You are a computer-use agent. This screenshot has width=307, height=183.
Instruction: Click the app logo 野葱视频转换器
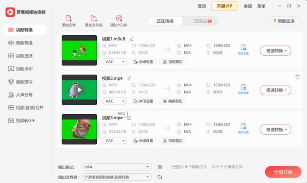(x=10, y=12)
